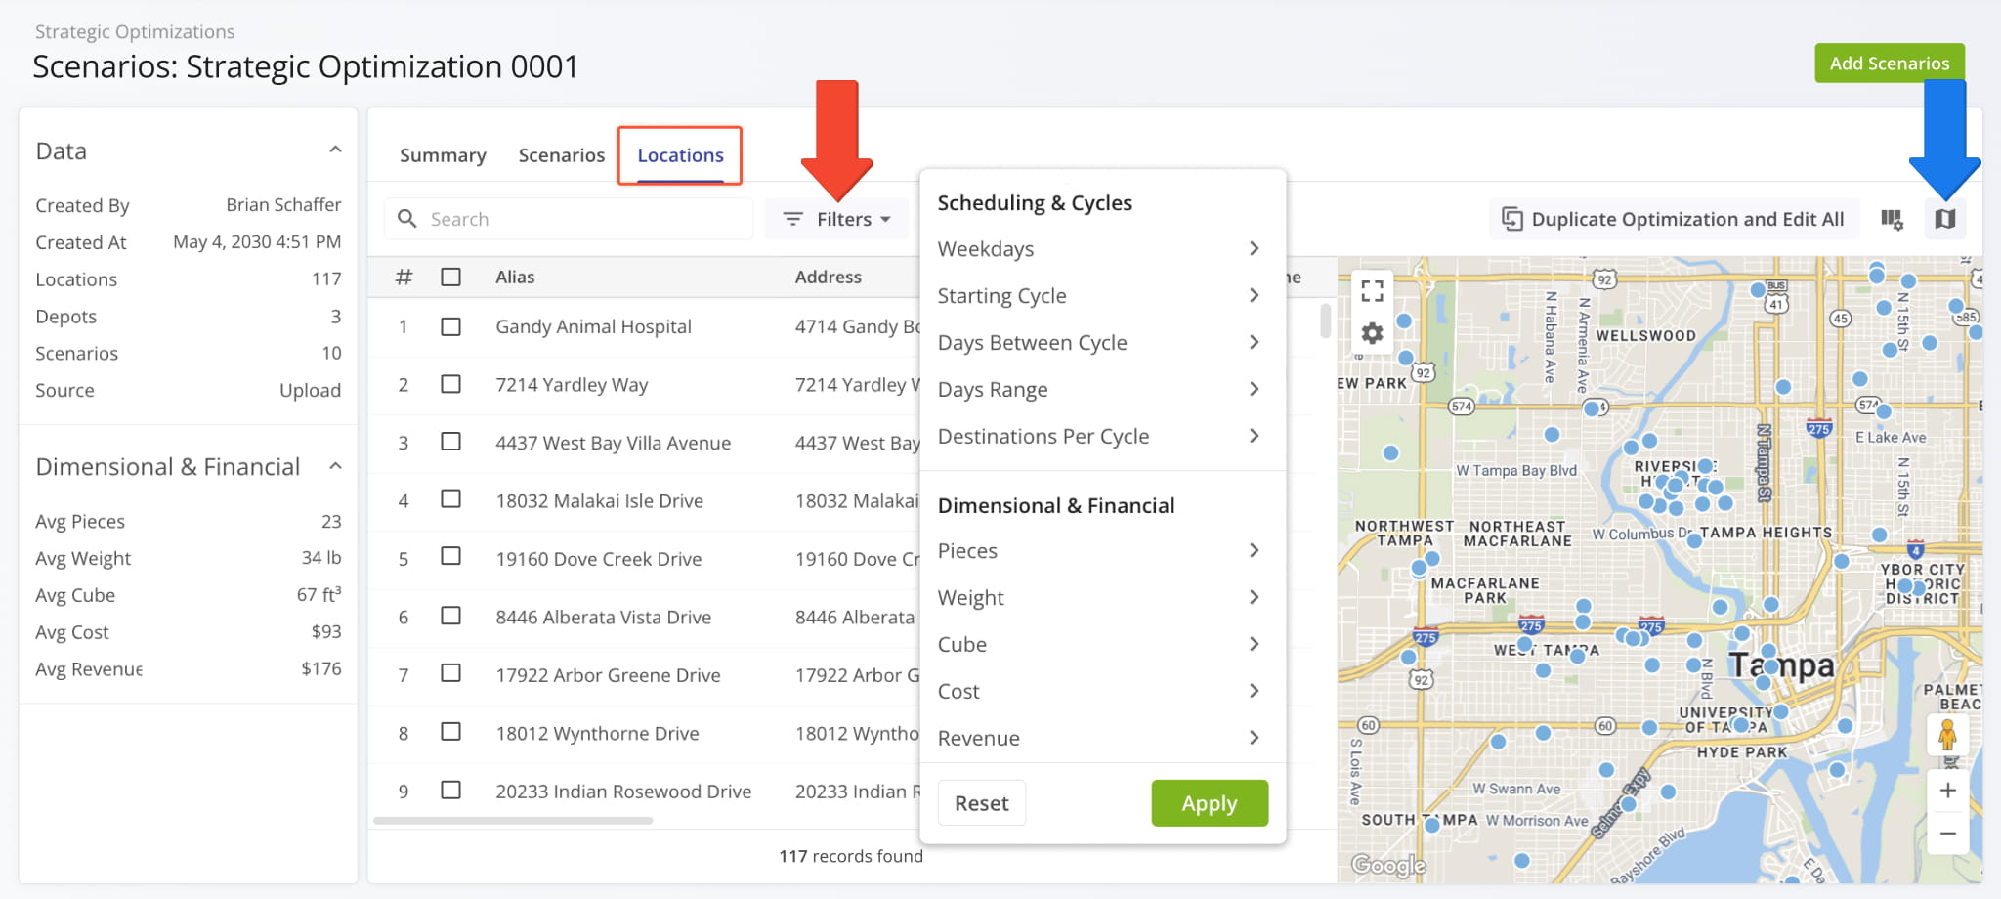
Task: Click the Add Scenarios button
Action: (1889, 64)
